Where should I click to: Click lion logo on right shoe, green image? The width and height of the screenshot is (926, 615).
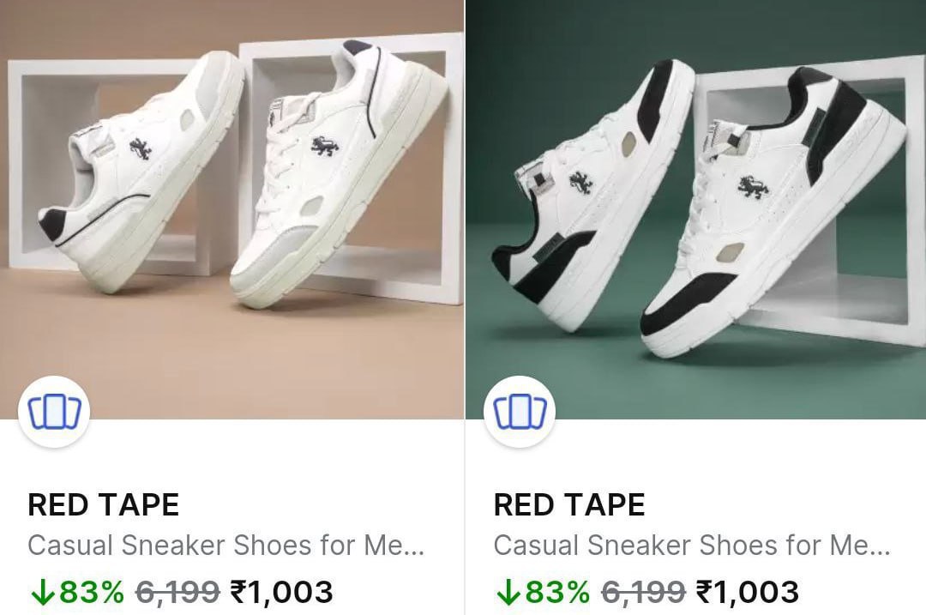[753, 186]
